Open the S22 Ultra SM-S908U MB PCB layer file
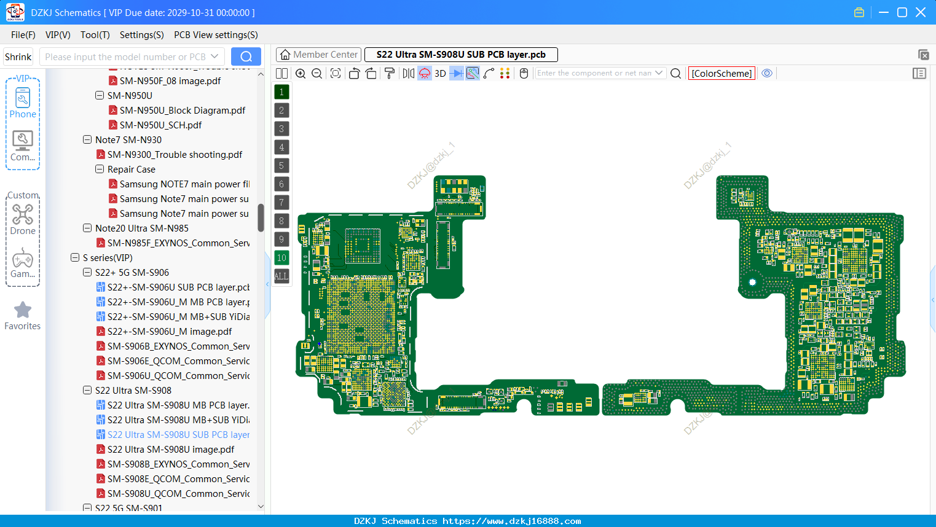This screenshot has width=936, height=527. coord(178,405)
